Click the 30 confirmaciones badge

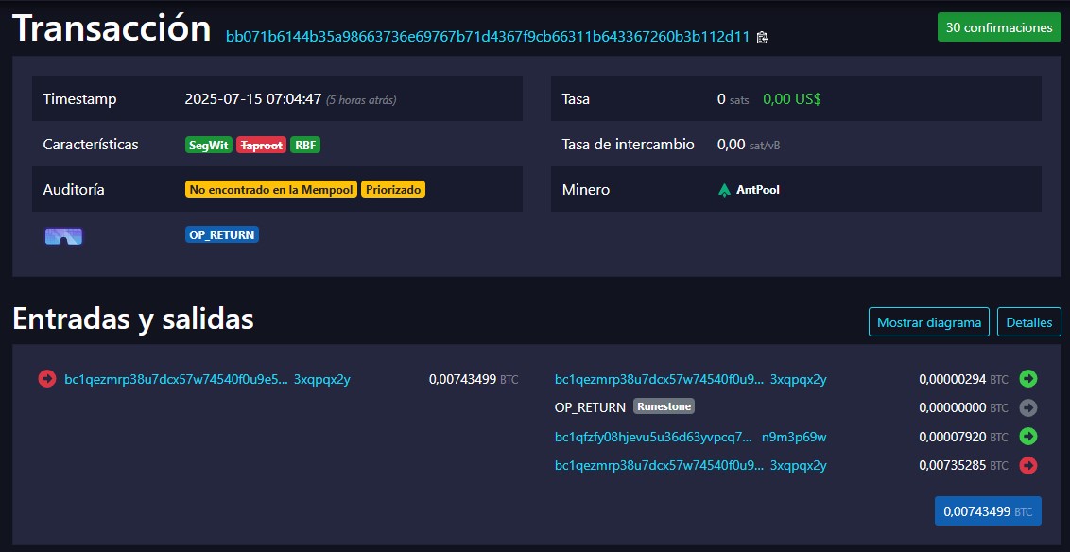[x=998, y=27]
